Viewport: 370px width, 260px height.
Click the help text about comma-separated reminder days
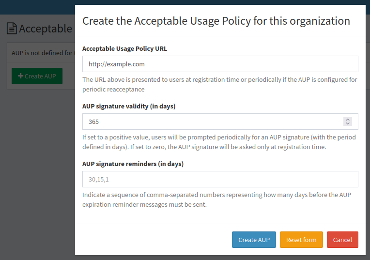click(216, 199)
